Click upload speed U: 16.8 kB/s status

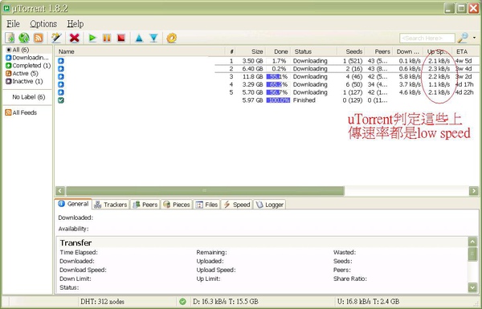(x=368, y=302)
